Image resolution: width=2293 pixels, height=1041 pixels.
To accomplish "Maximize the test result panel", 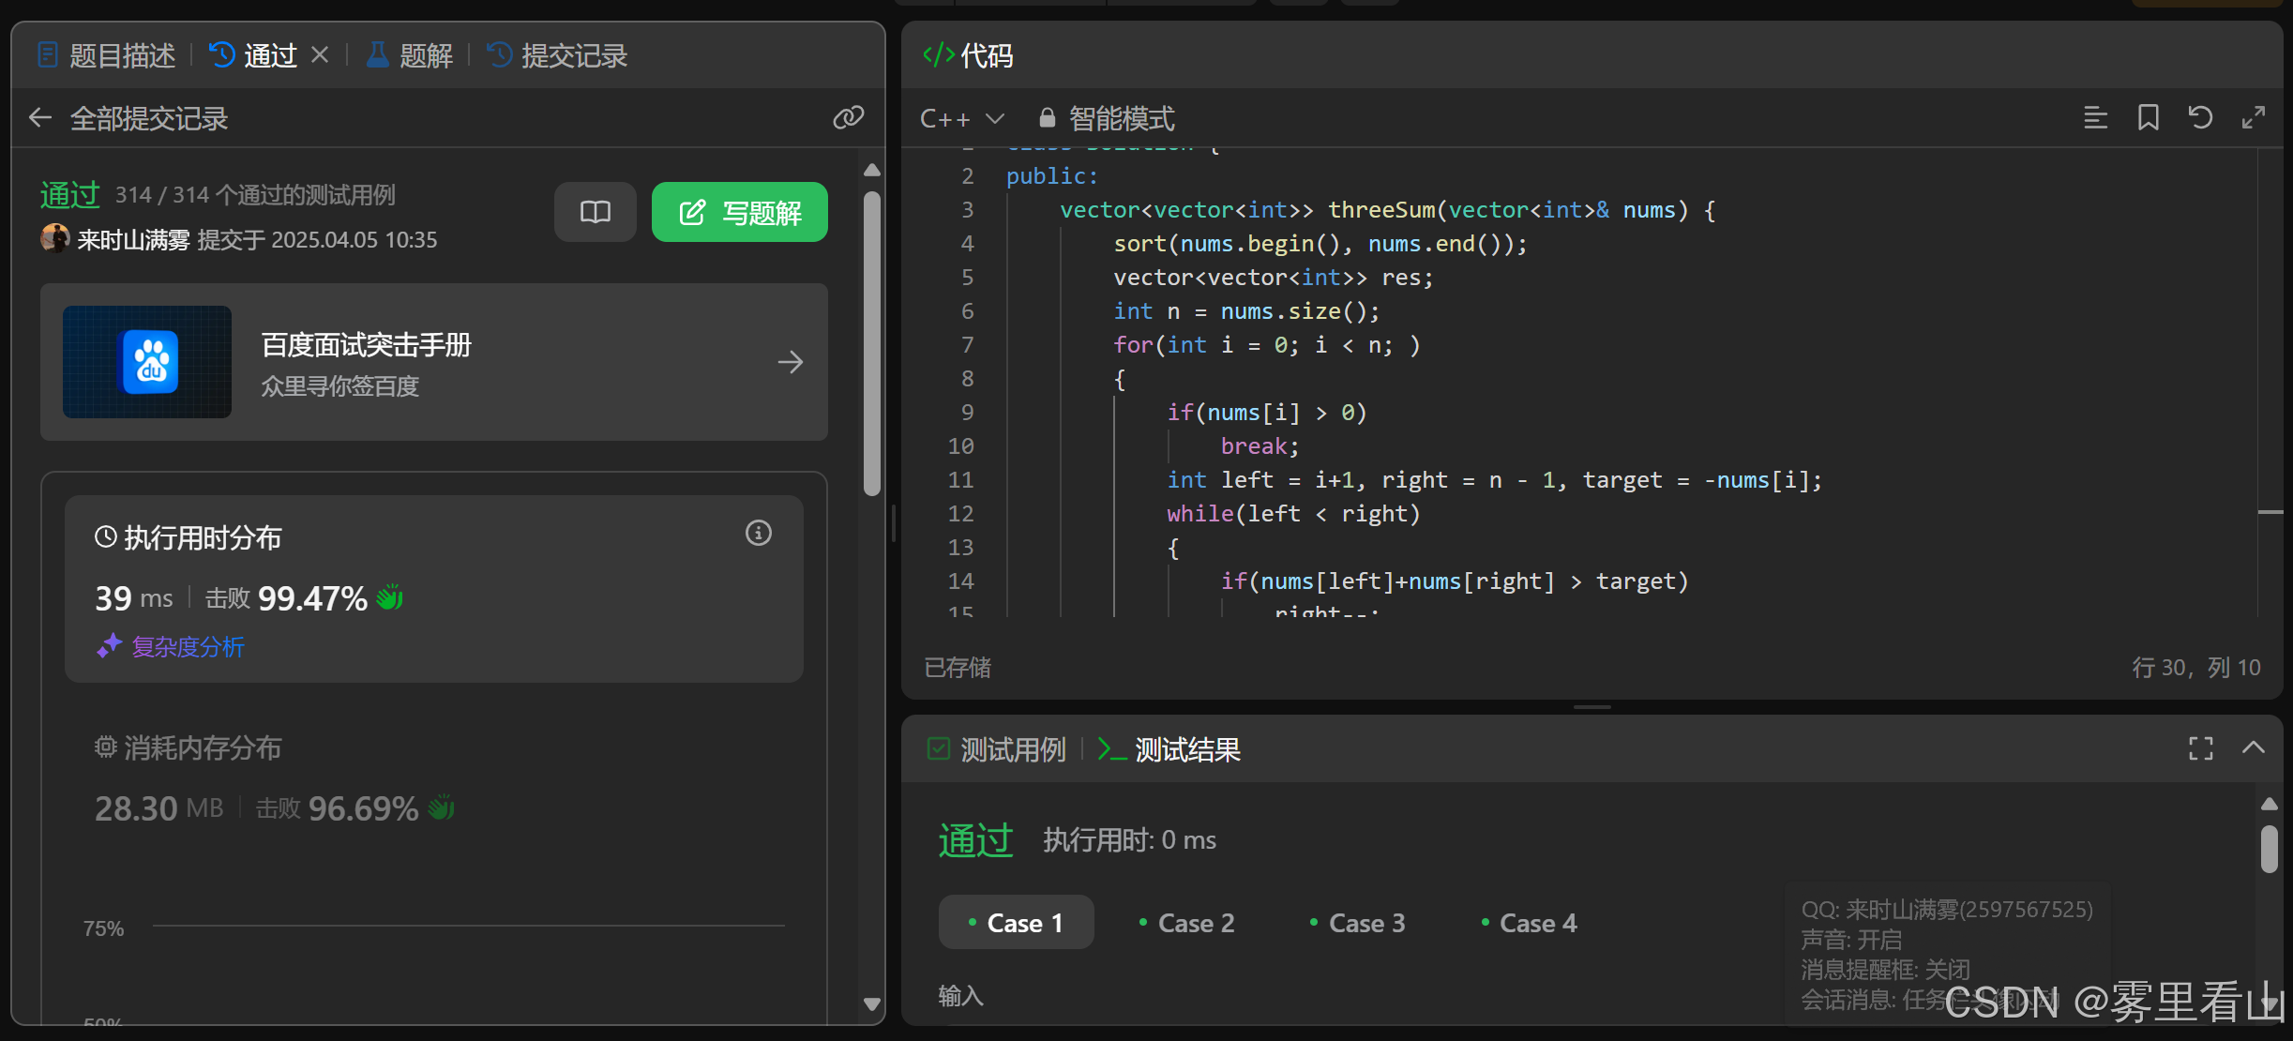I will (2200, 748).
